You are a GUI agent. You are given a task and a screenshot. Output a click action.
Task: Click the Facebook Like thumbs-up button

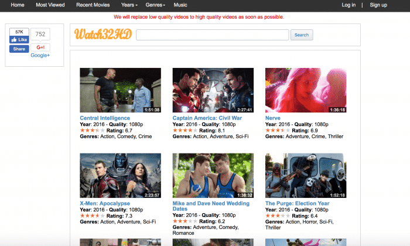tap(19, 40)
